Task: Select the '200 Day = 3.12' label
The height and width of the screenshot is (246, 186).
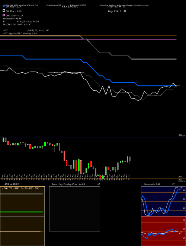Action: (15, 16)
